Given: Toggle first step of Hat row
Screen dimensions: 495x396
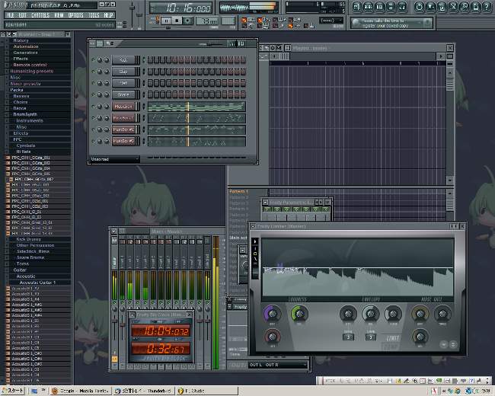Looking at the screenshot, I should pos(150,83).
